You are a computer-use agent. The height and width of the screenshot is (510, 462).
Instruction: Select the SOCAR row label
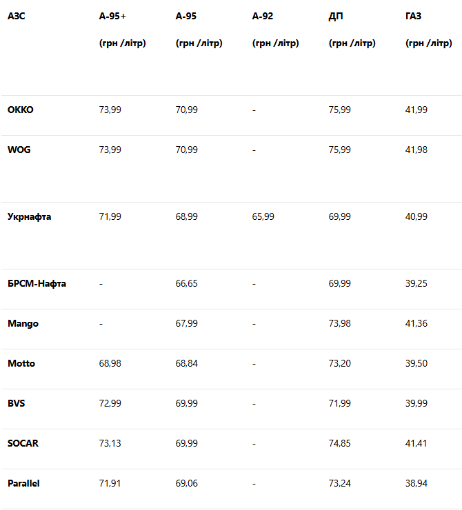(x=23, y=443)
